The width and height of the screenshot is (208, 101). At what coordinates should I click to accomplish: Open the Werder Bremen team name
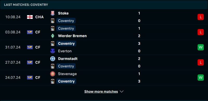click(x=72, y=36)
